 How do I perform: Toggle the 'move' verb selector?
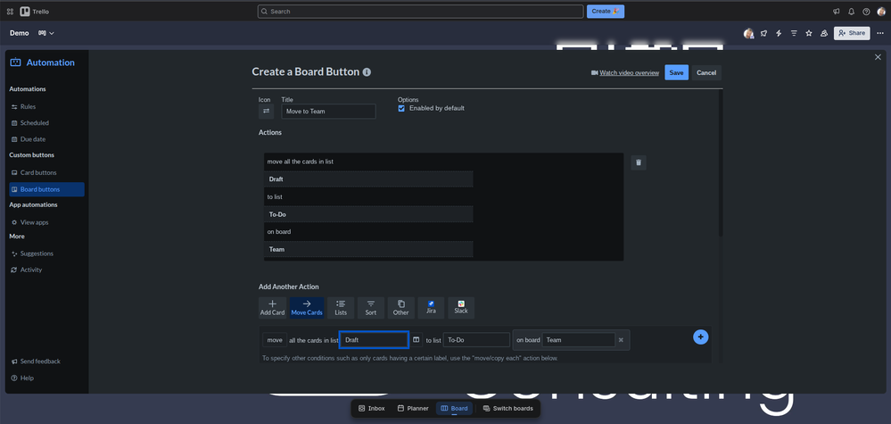point(275,340)
